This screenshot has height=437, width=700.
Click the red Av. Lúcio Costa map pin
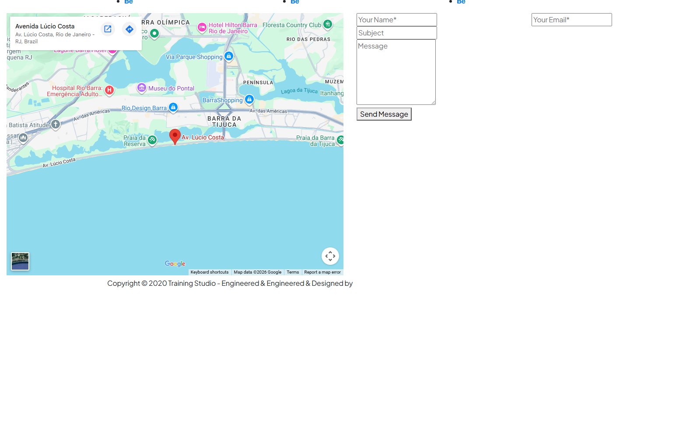coord(175,137)
